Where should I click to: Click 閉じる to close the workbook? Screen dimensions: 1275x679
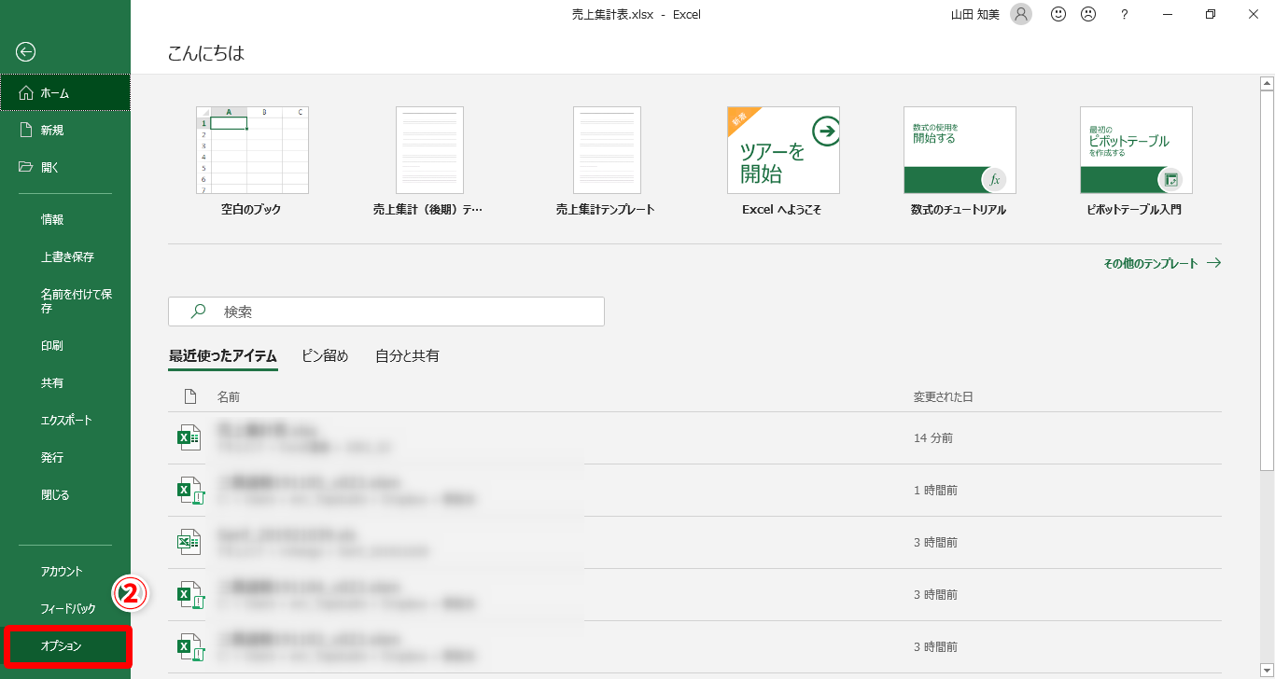tap(65, 495)
